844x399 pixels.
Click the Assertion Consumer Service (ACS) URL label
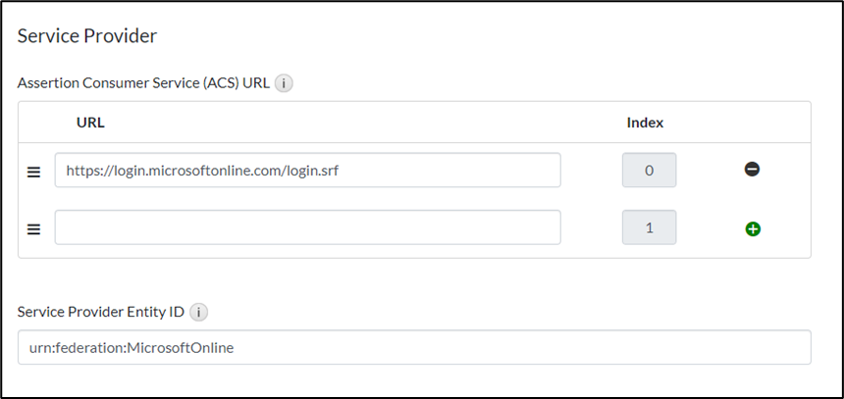[x=143, y=83]
